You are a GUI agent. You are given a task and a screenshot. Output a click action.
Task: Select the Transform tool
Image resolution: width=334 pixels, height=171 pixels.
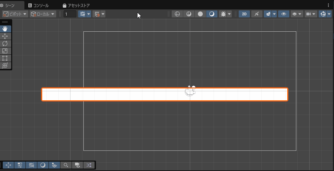[5, 65]
